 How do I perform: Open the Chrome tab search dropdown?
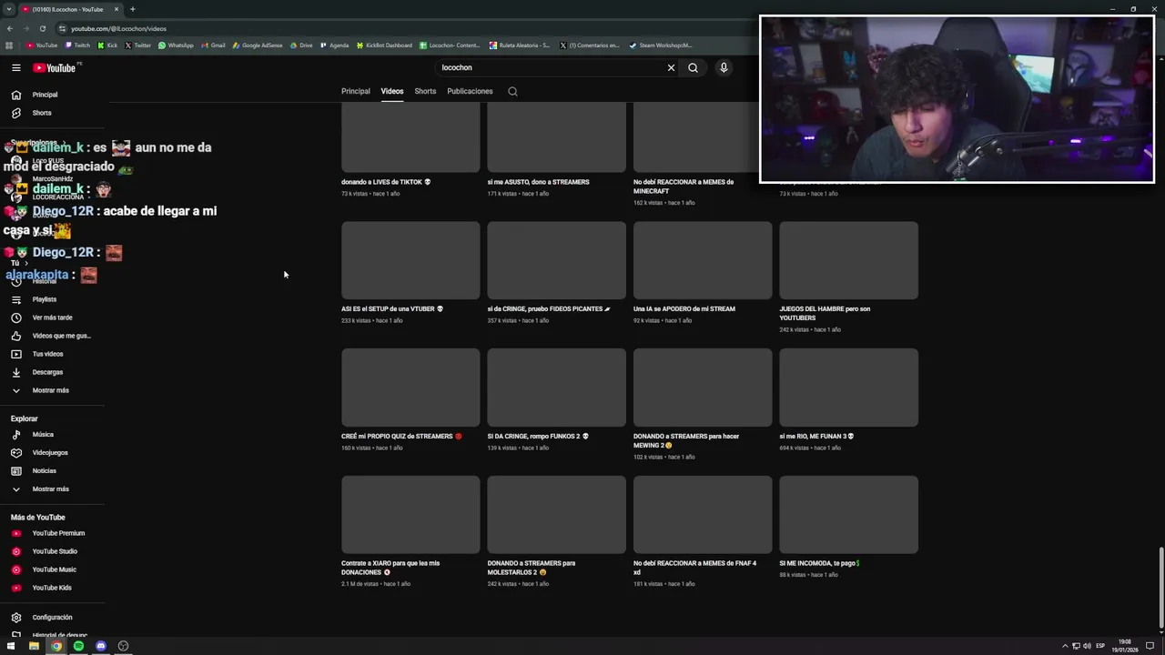click(9, 9)
